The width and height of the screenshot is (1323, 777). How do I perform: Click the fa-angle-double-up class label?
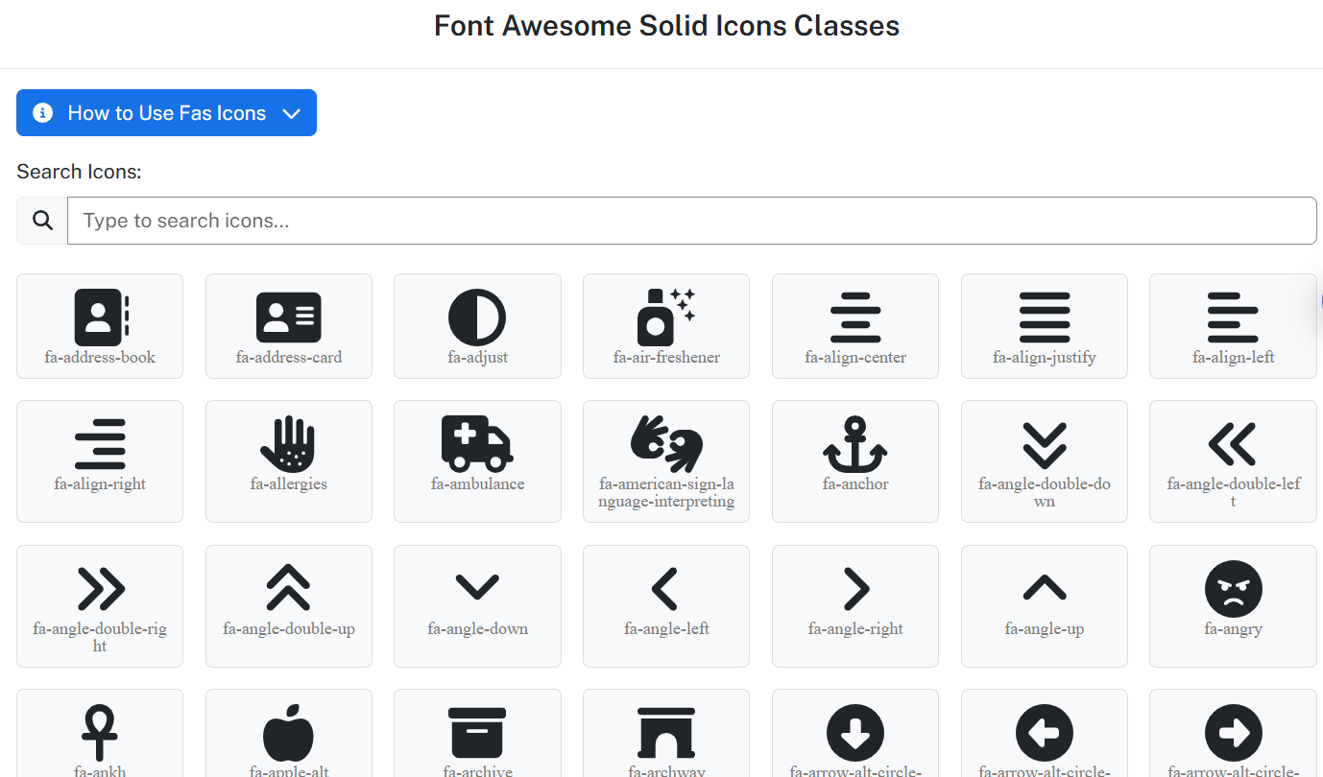[289, 629]
